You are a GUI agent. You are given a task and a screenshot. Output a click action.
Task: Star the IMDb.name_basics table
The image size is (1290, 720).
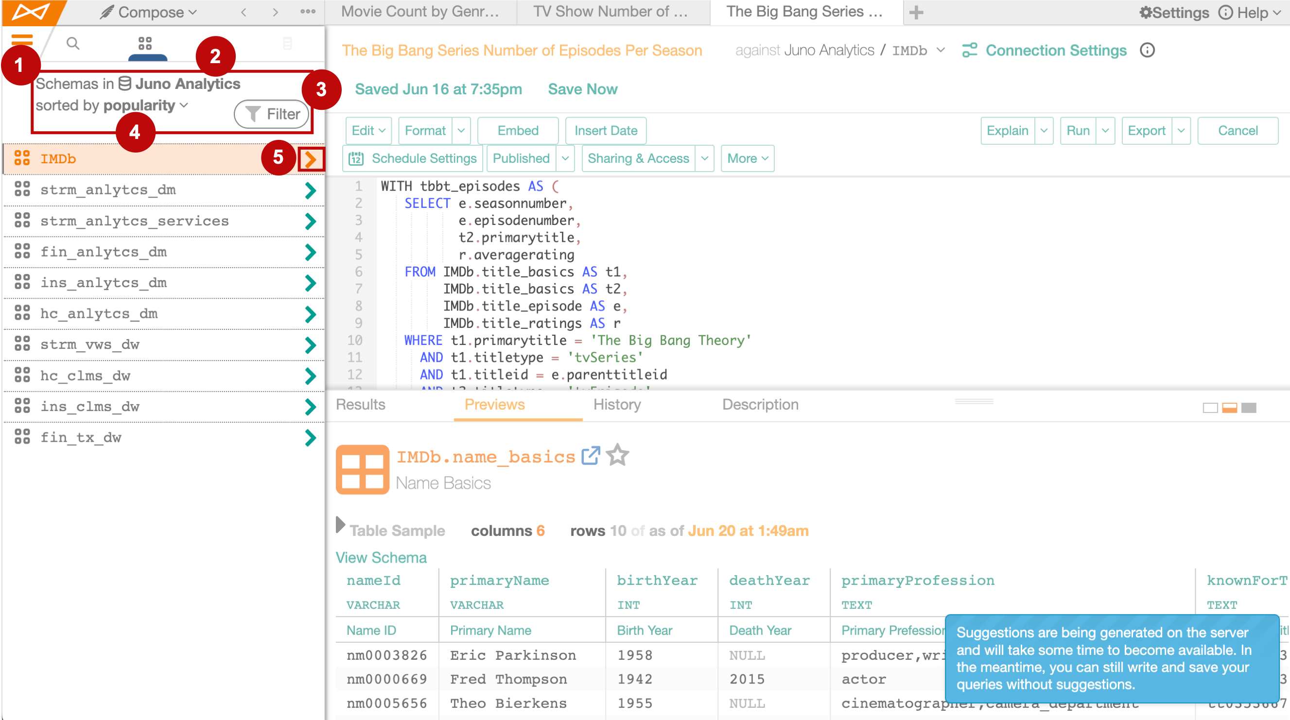pyautogui.click(x=617, y=455)
